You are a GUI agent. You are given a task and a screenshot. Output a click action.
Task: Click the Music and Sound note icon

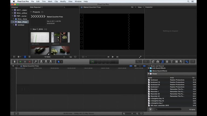(163, 62)
